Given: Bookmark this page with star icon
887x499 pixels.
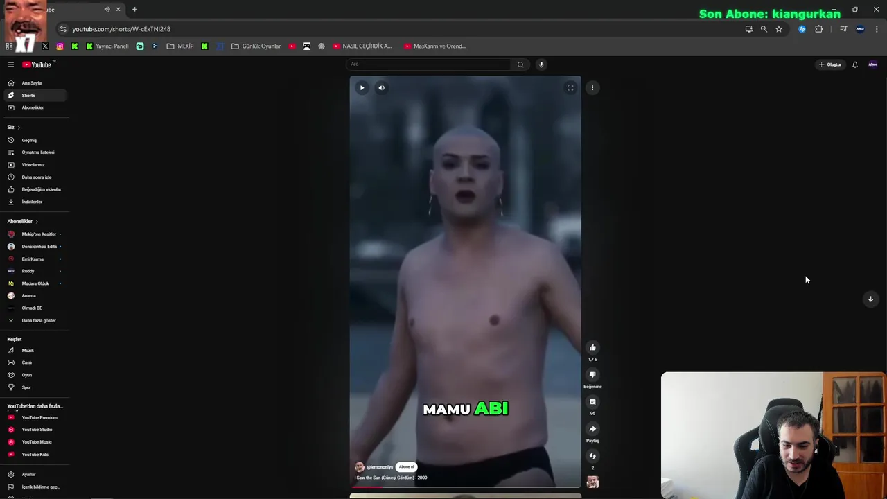Looking at the screenshot, I should point(779,29).
